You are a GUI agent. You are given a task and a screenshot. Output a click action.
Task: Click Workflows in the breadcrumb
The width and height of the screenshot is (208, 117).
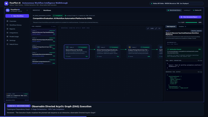click(47, 10)
